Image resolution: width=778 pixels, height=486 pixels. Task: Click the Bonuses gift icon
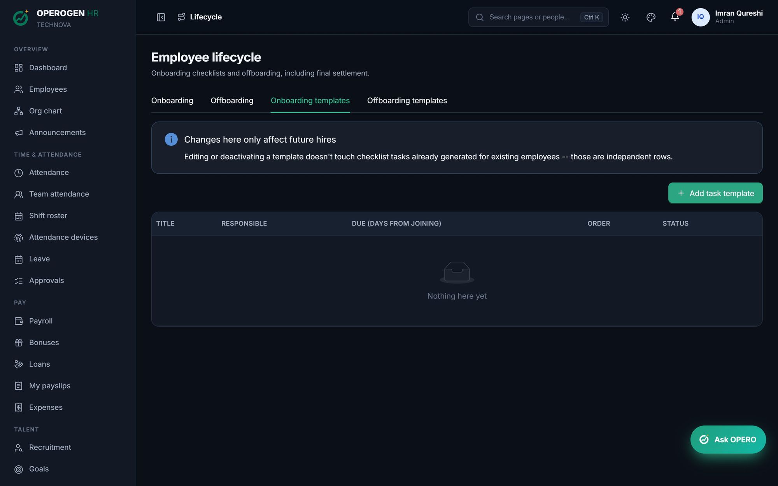coord(19,343)
